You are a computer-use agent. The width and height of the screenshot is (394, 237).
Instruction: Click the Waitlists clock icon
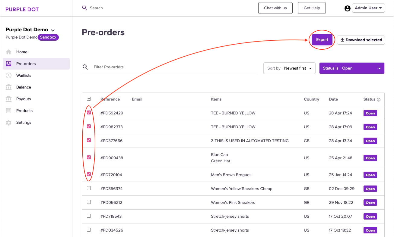(9, 75)
